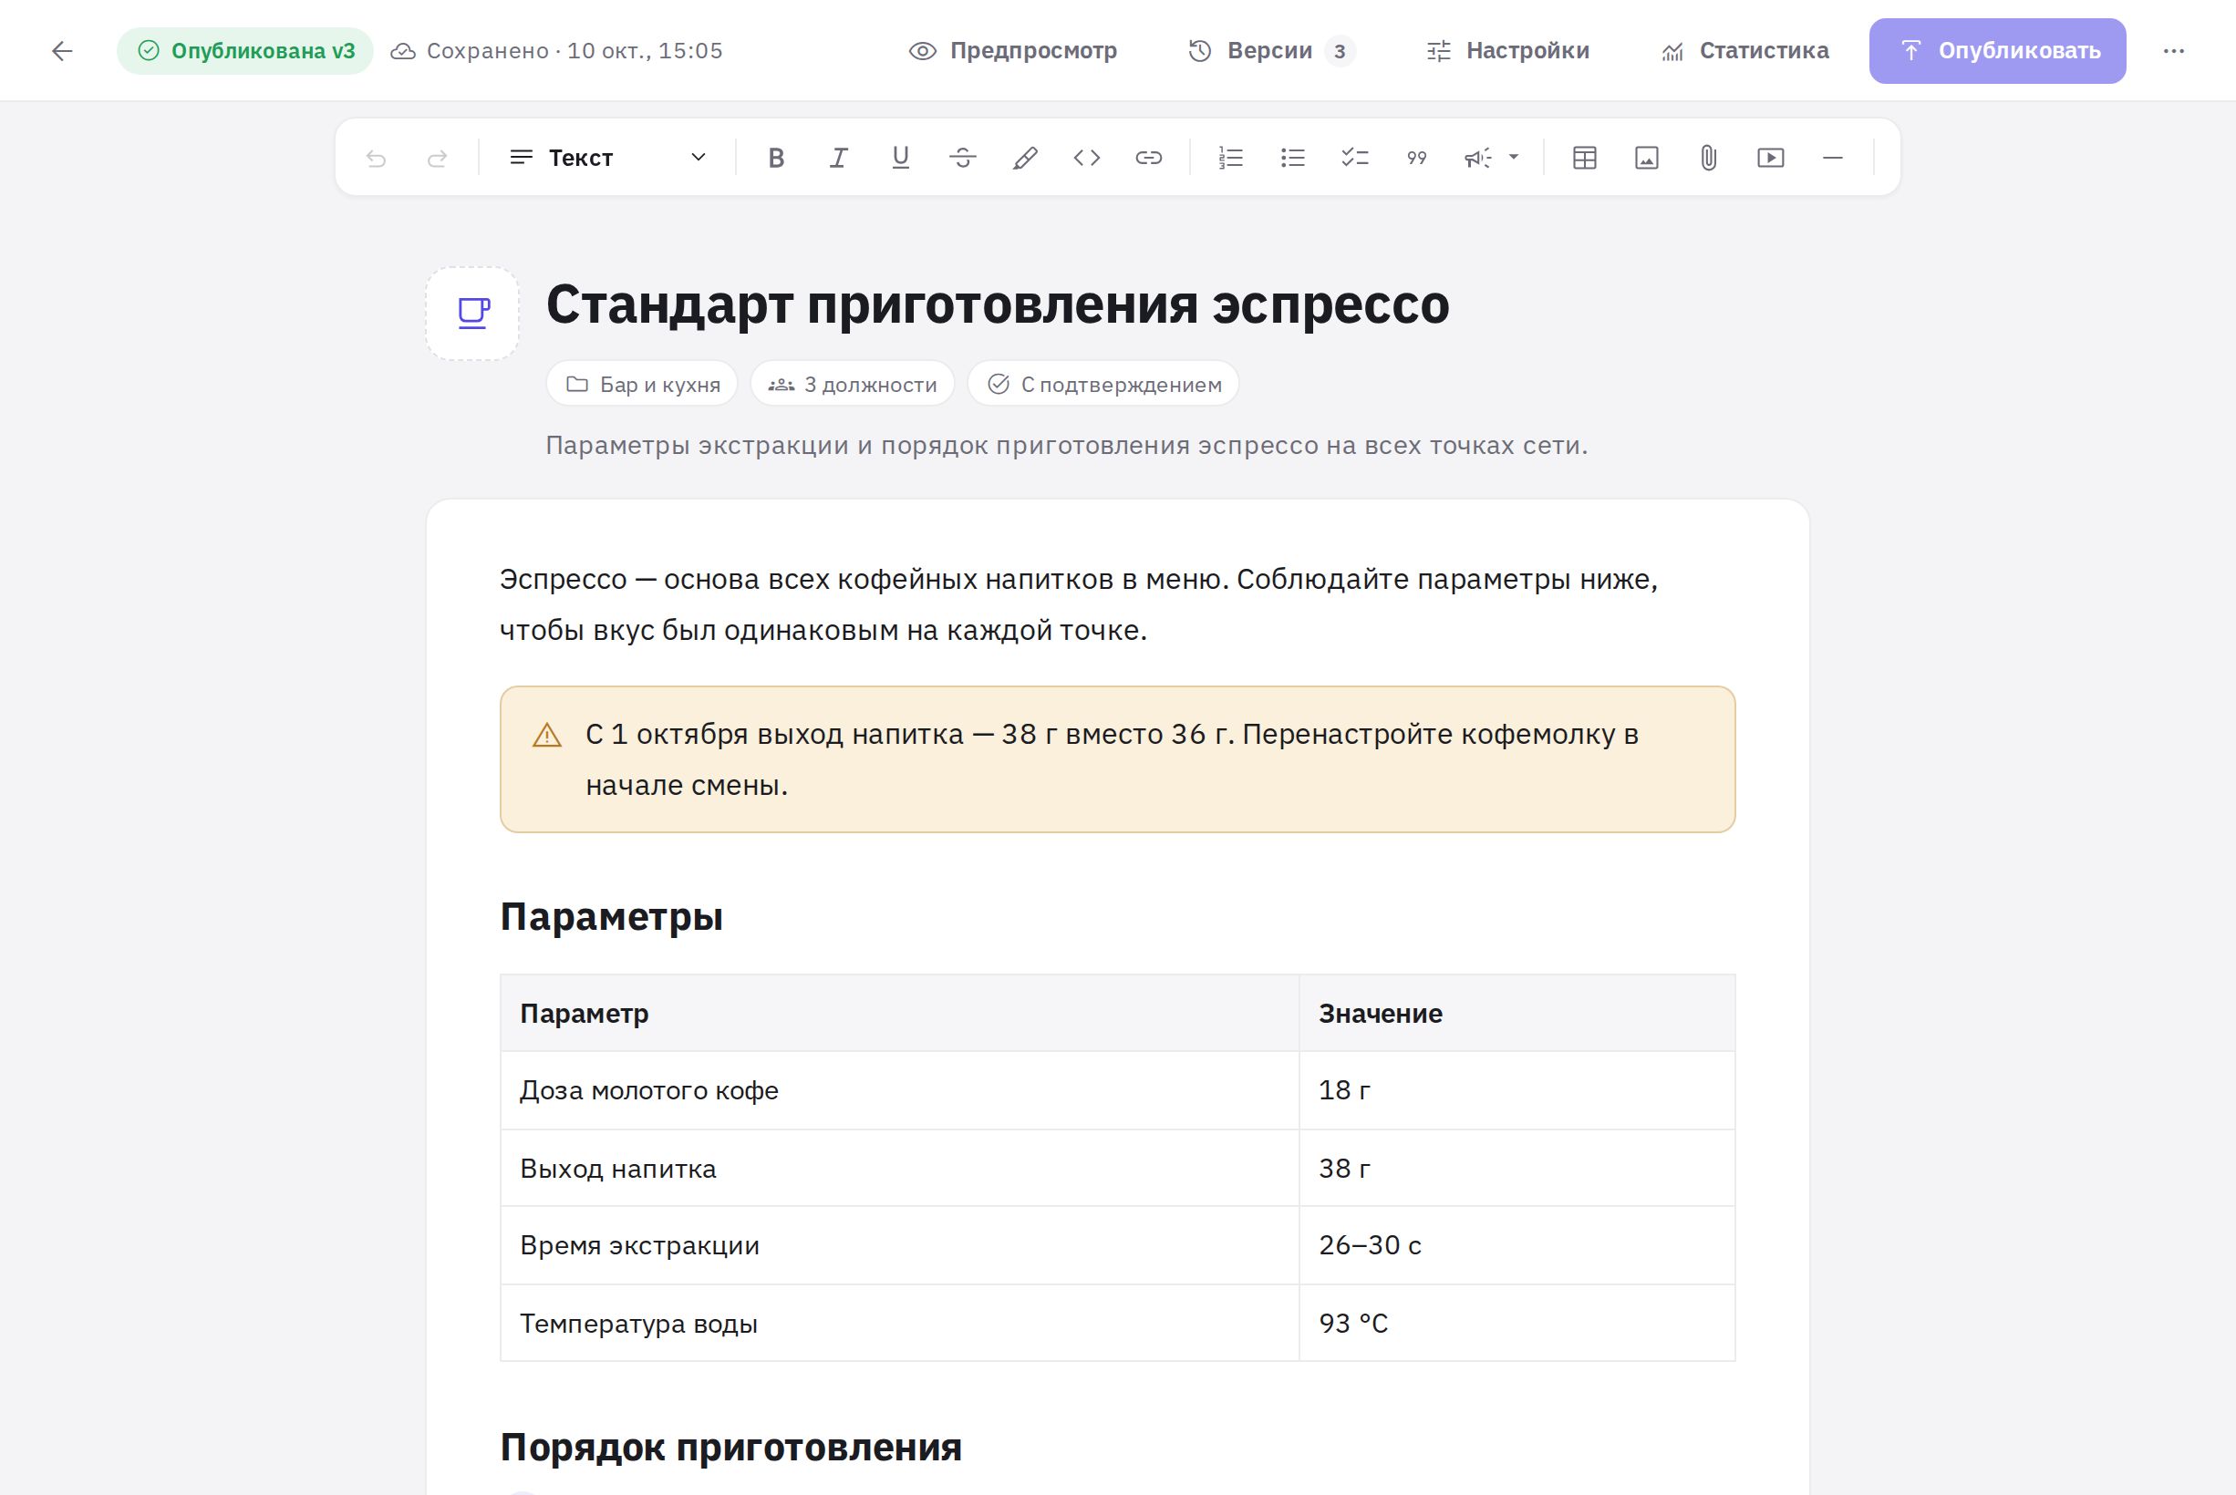Insert a video block
The height and width of the screenshot is (1495, 2236).
pos(1771,158)
